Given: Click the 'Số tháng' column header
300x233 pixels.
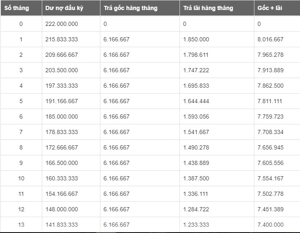Looking at the screenshot, I should (16, 8).
